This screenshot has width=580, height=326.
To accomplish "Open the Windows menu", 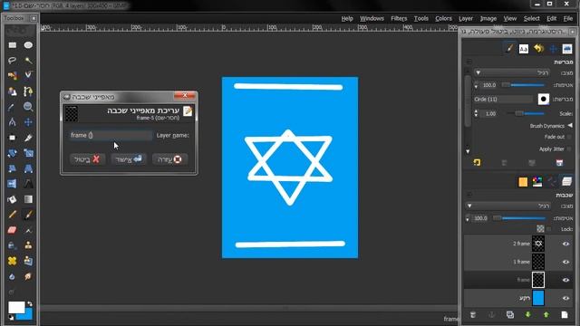I will click(x=372, y=18).
